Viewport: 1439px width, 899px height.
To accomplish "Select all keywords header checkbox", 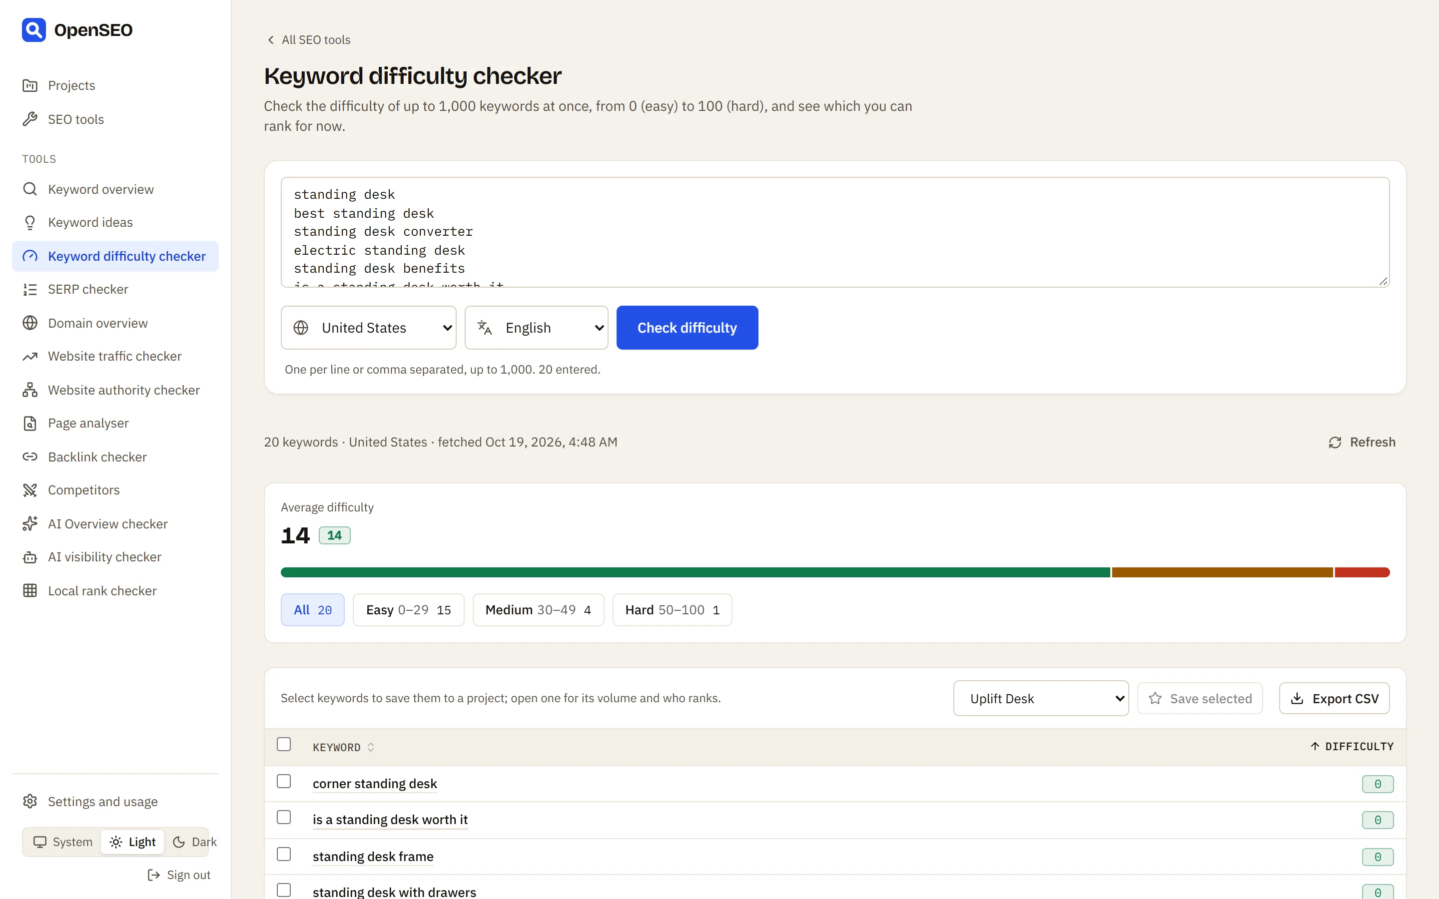I will point(284,744).
